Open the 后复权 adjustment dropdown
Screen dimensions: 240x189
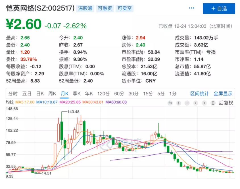pyautogui.click(x=226, y=103)
